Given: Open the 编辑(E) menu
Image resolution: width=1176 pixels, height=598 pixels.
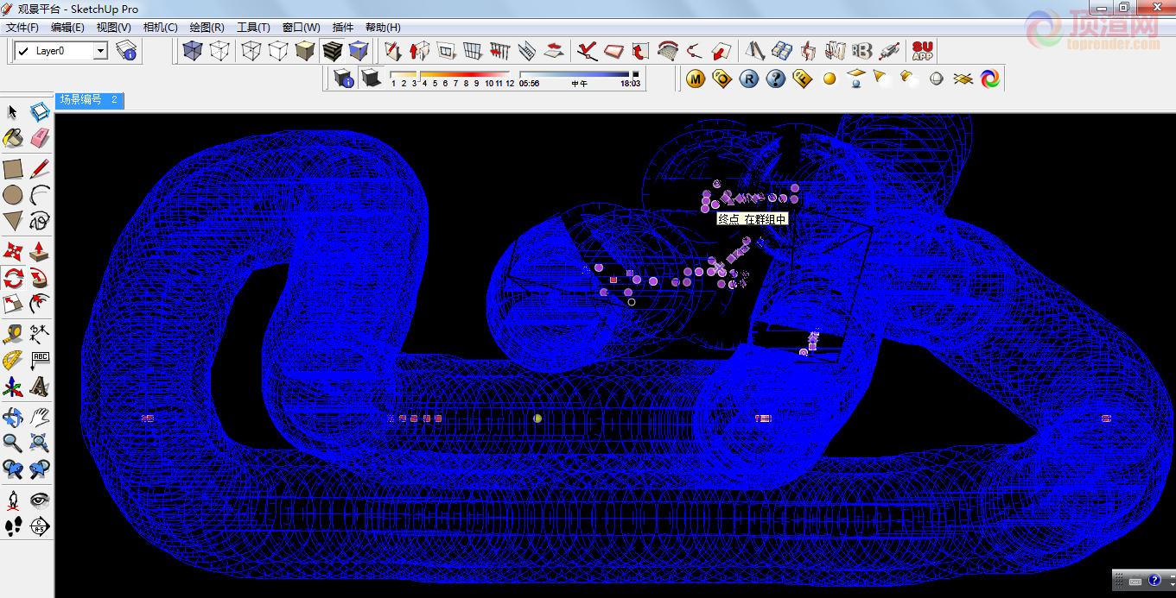Looking at the screenshot, I should (x=67, y=28).
